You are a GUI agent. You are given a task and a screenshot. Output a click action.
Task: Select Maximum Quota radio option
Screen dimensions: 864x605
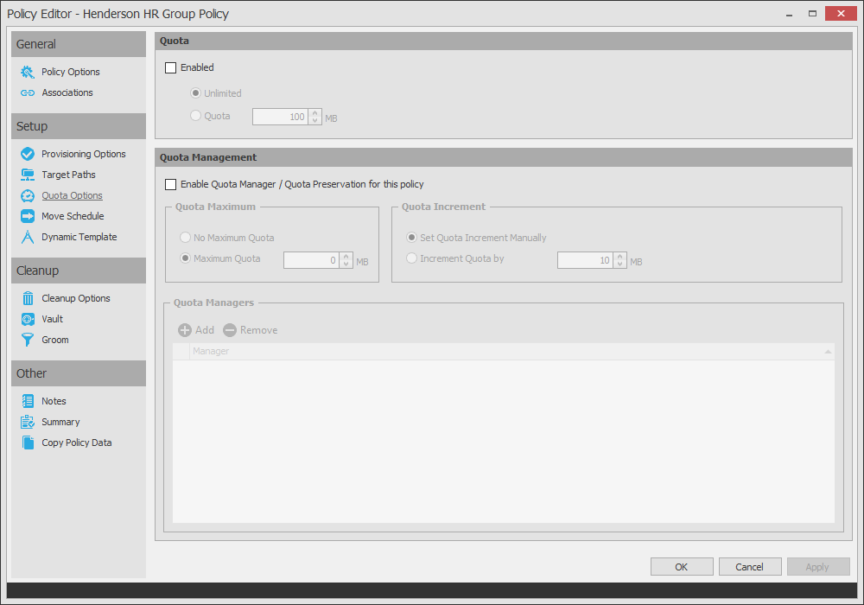click(185, 258)
